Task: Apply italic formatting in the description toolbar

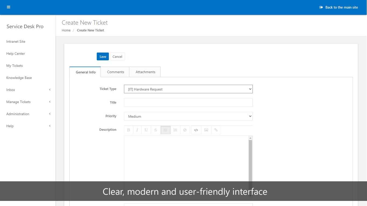Action: [x=137, y=130]
